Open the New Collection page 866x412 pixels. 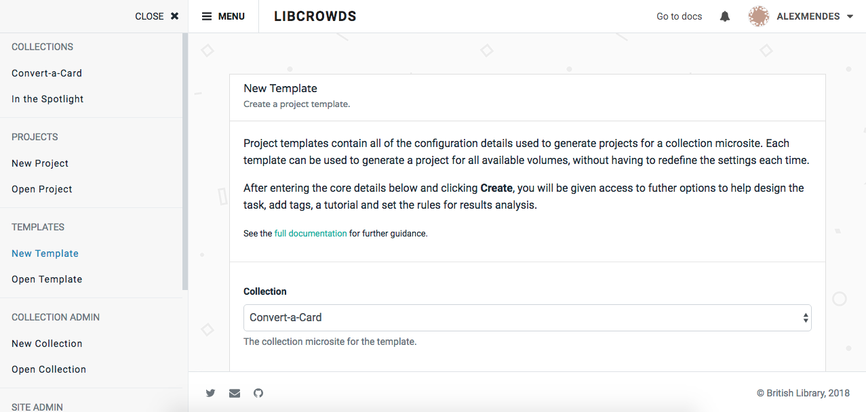tap(46, 343)
